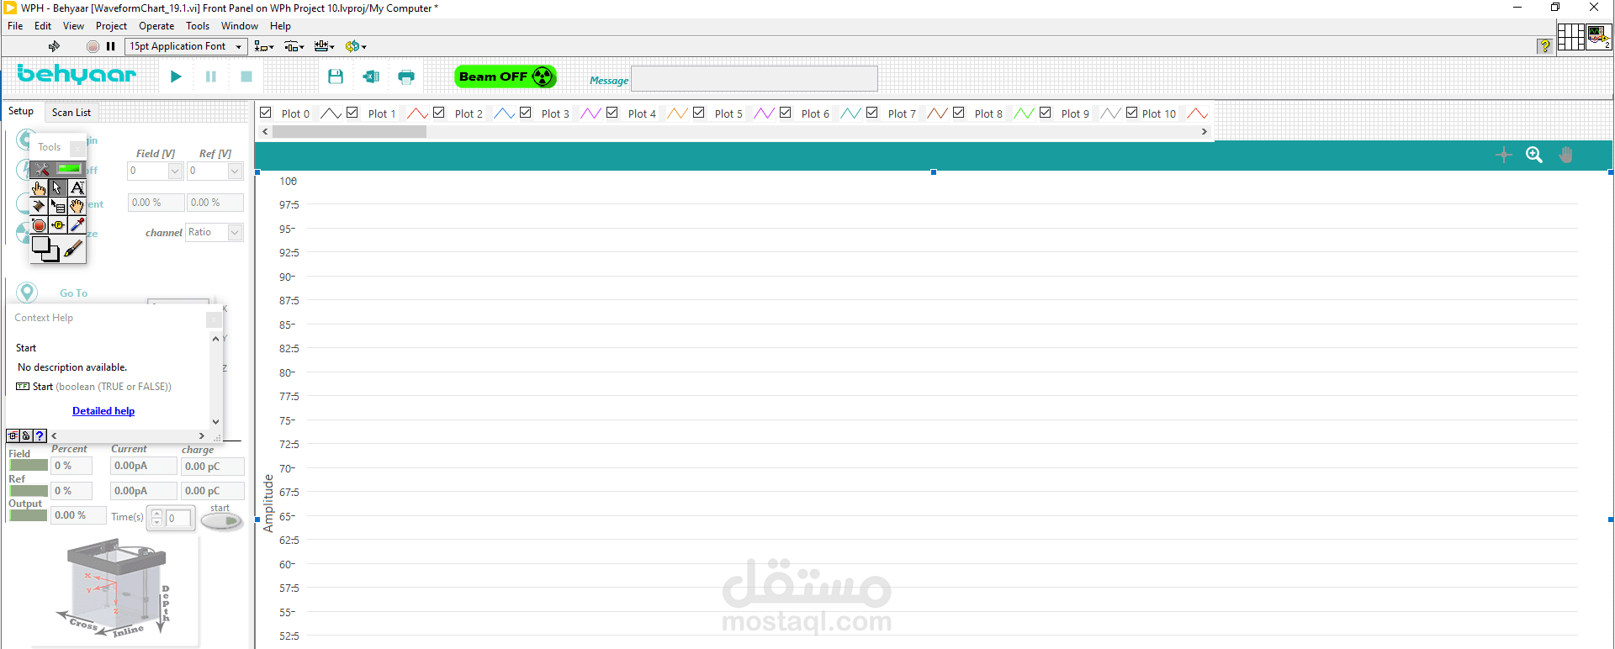Click the LabVIEW toolbar Pause button

pos(110,46)
